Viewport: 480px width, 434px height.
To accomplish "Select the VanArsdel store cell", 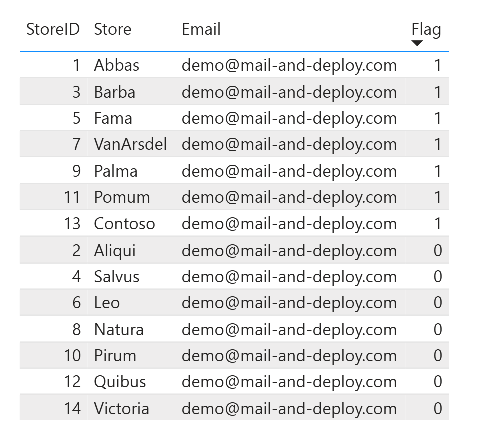I will click(x=130, y=145).
